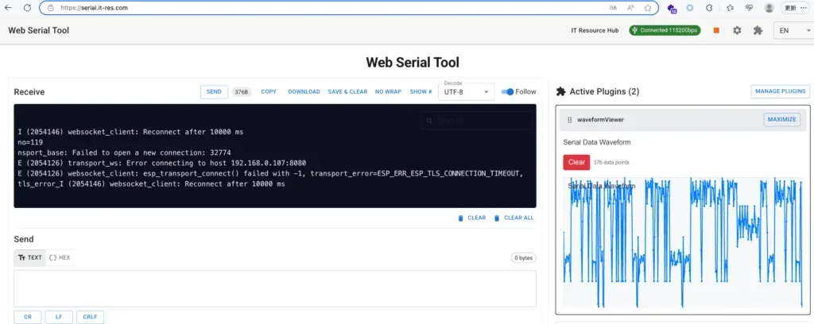Open the user profile avatar
814x324 pixels.
[x=769, y=8]
